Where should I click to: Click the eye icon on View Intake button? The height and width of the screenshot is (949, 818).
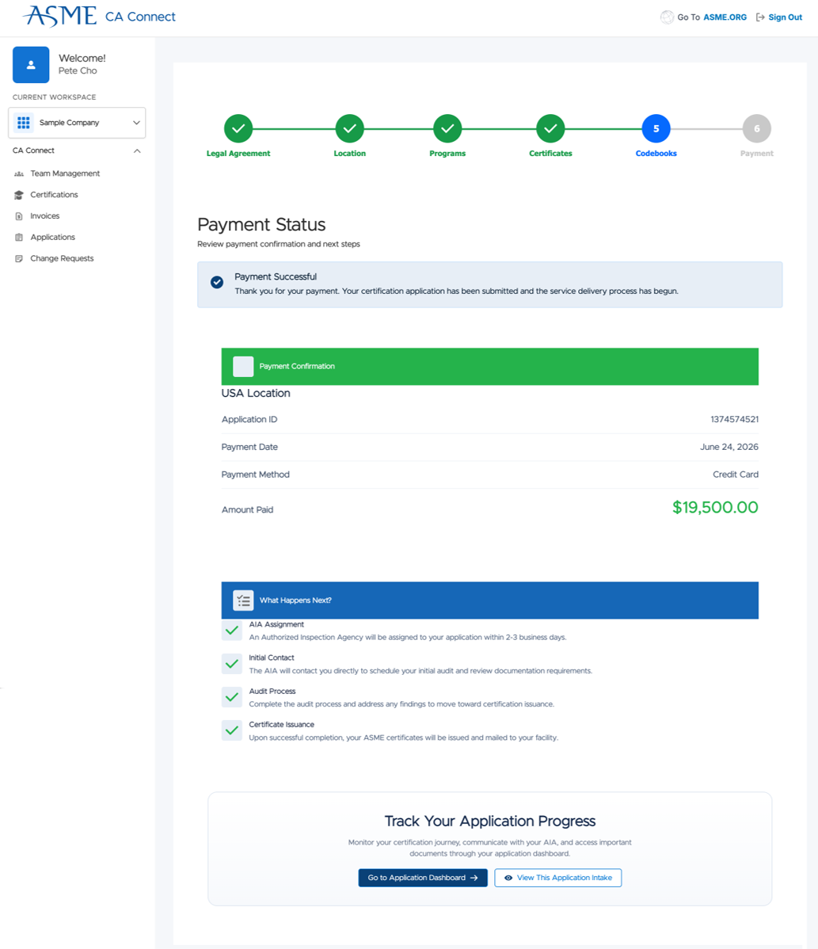click(508, 878)
